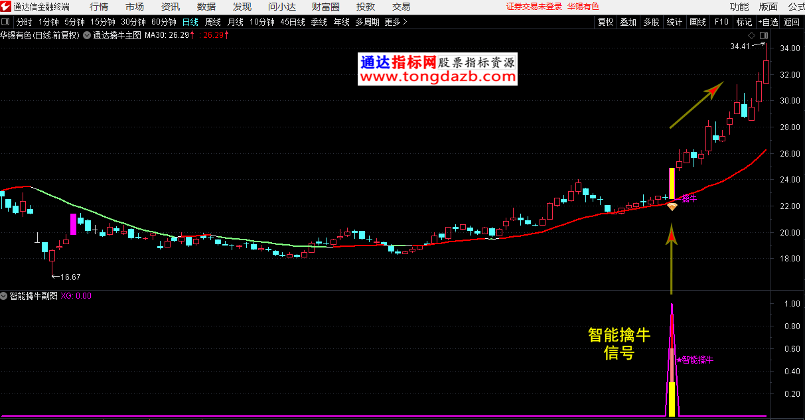Select the 月线 monthly period tab

click(x=236, y=22)
